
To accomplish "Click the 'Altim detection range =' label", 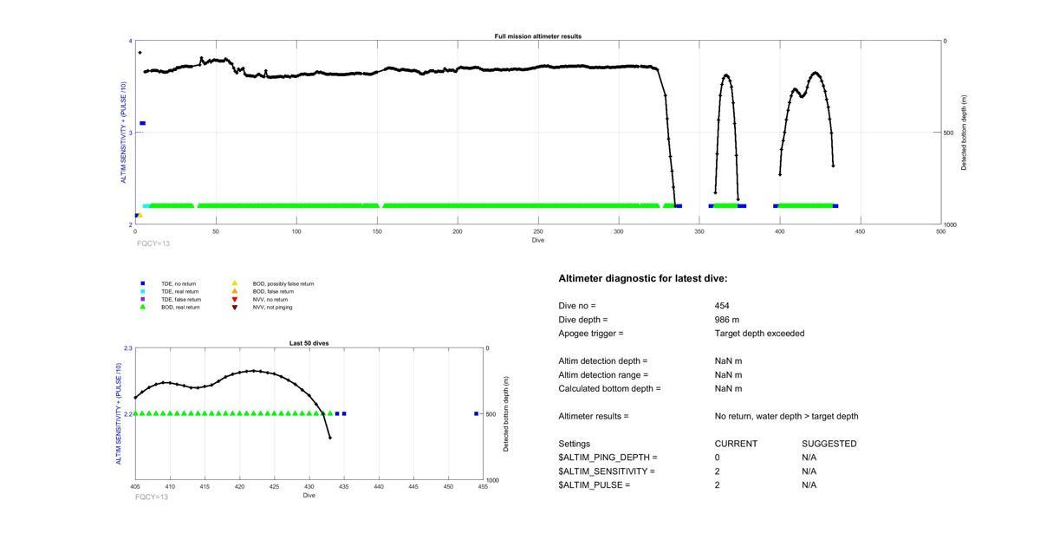I will tap(603, 375).
